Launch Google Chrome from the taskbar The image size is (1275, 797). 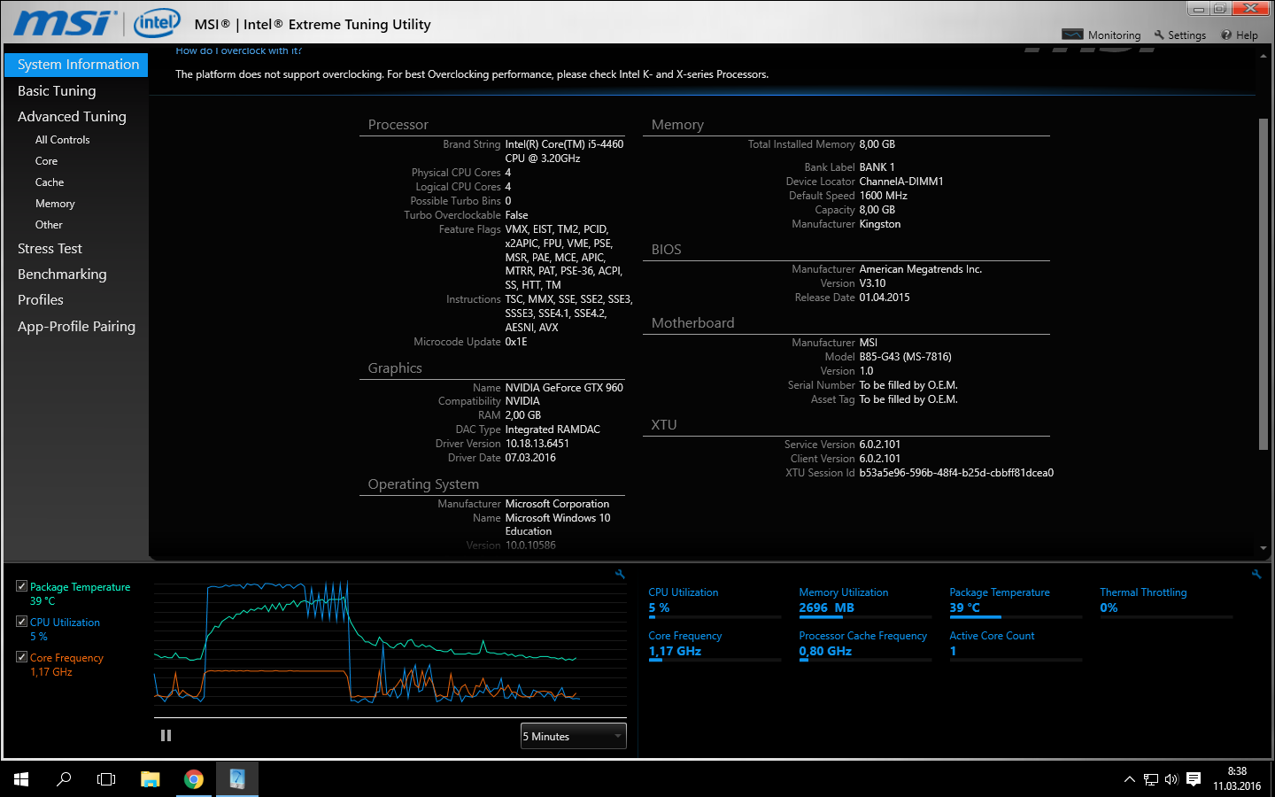(x=194, y=779)
